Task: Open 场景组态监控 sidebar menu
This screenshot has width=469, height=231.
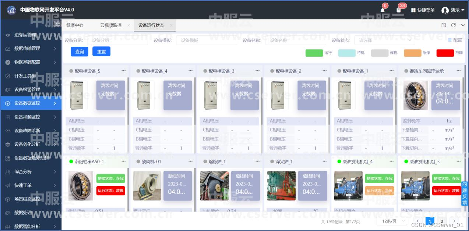Action: point(31,199)
